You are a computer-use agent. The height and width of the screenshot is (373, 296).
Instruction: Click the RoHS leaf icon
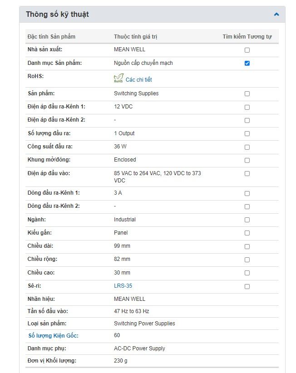118,79
